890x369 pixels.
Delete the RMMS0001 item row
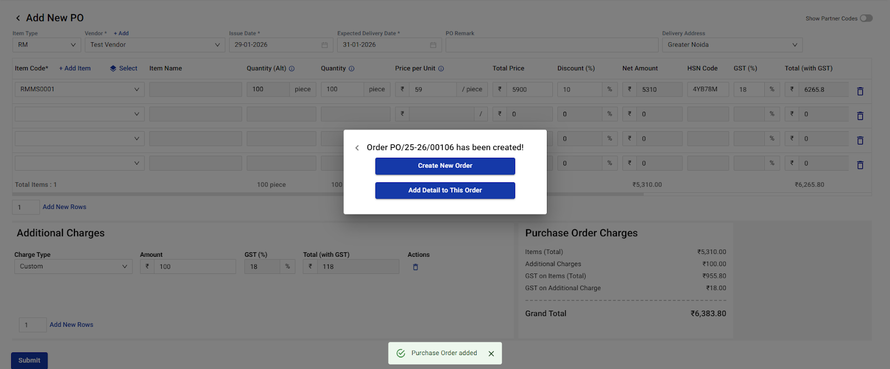point(860,91)
